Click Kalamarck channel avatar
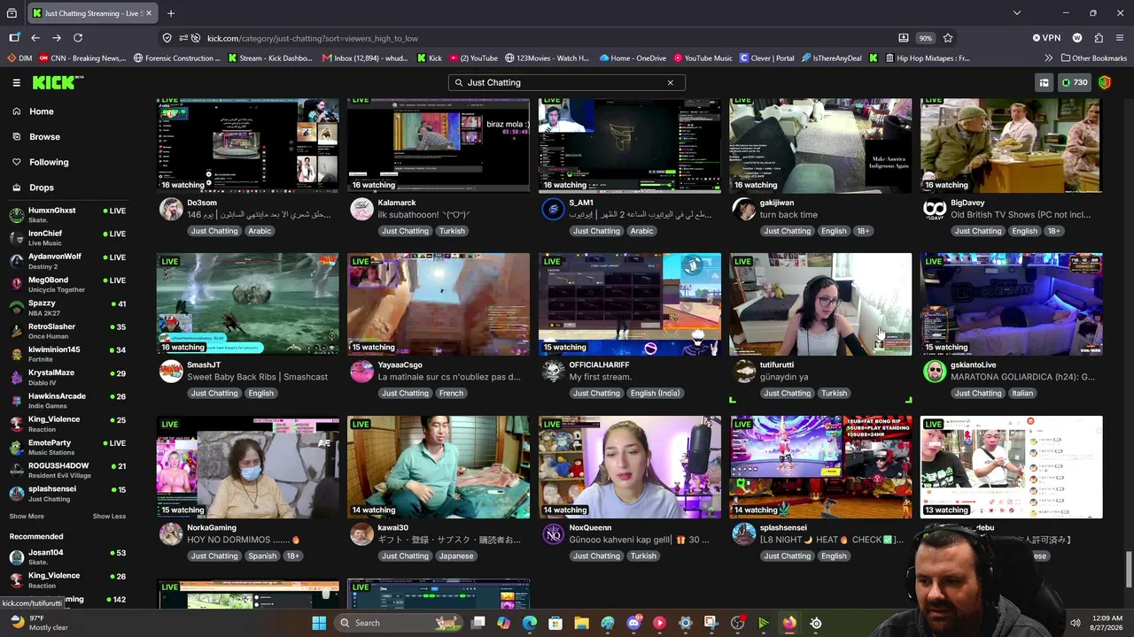Image resolution: width=1134 pixels, height=637 pixels. [x=361, y=210]
